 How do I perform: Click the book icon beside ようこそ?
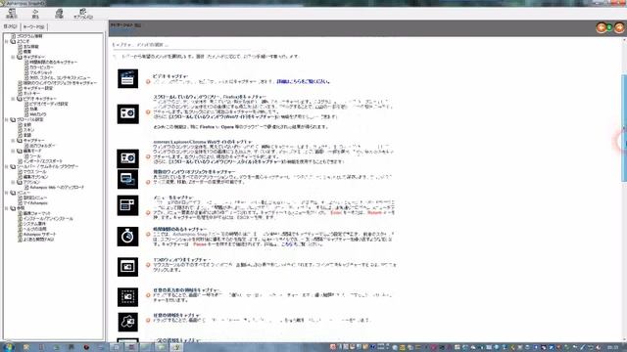[x=13, y=41]
